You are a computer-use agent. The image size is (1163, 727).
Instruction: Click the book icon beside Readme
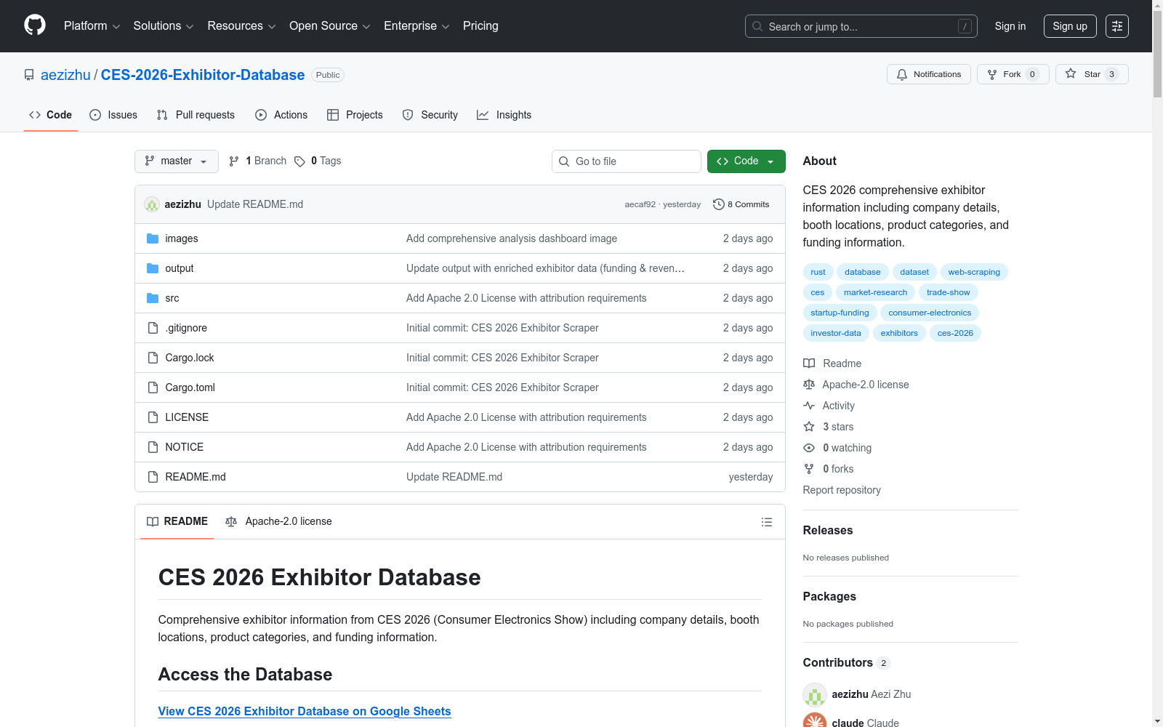(809, 363)
